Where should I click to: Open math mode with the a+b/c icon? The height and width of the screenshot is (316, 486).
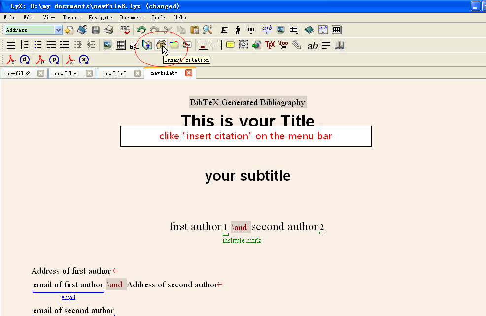[266, 30]
